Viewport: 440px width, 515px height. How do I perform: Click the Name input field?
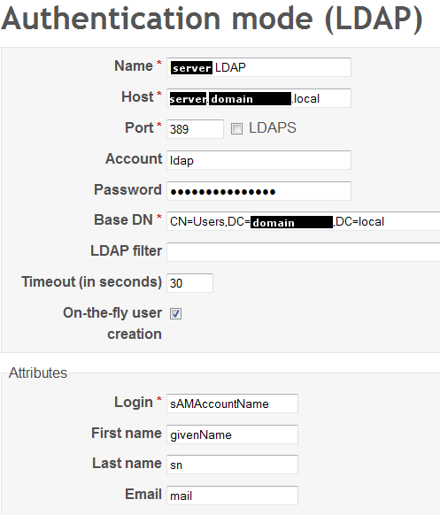(x=259, y=67)
